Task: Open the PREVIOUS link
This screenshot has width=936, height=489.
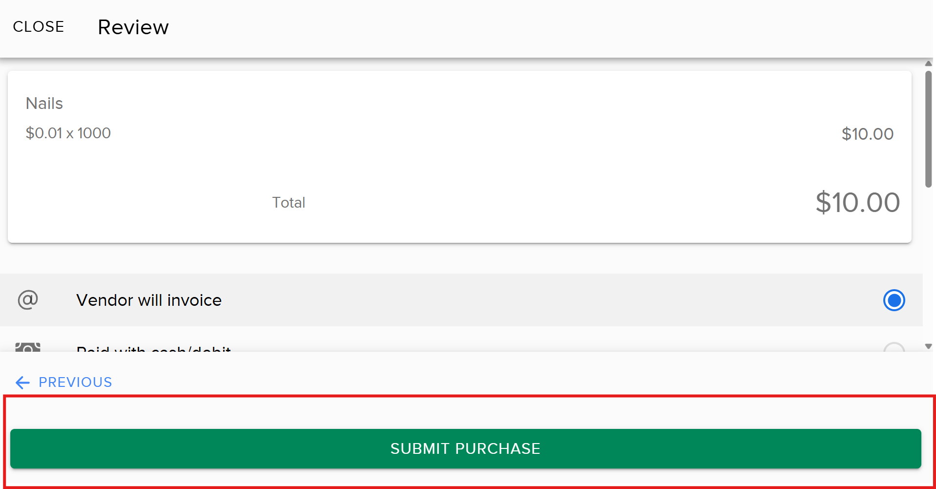Action: tap(75, 383)
